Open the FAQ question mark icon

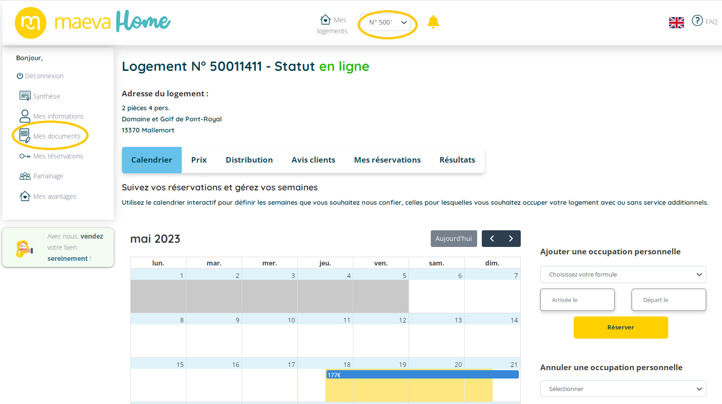(x=697, y=20)
